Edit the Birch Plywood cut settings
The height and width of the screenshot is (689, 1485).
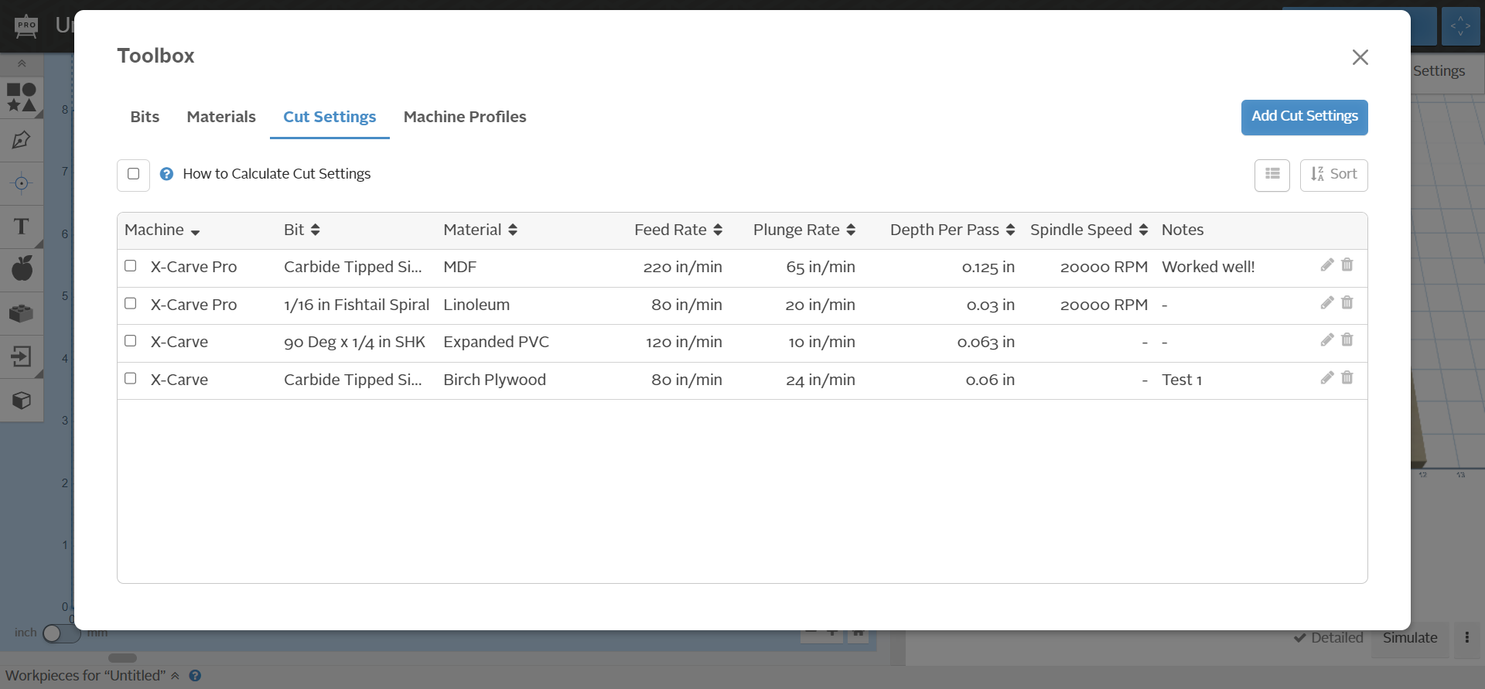pos(1326,378)
